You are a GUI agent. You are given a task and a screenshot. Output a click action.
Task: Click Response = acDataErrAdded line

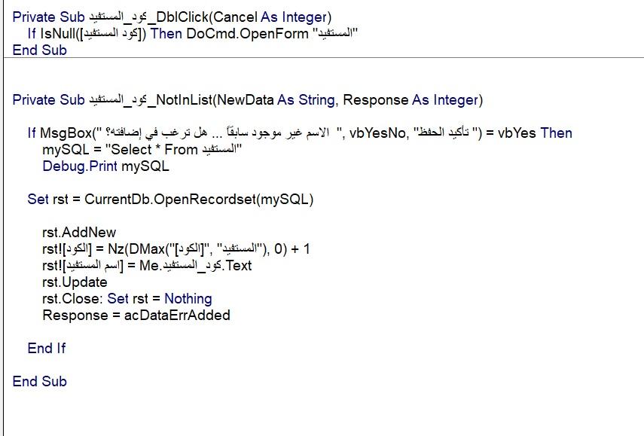[x=136, y=316]
